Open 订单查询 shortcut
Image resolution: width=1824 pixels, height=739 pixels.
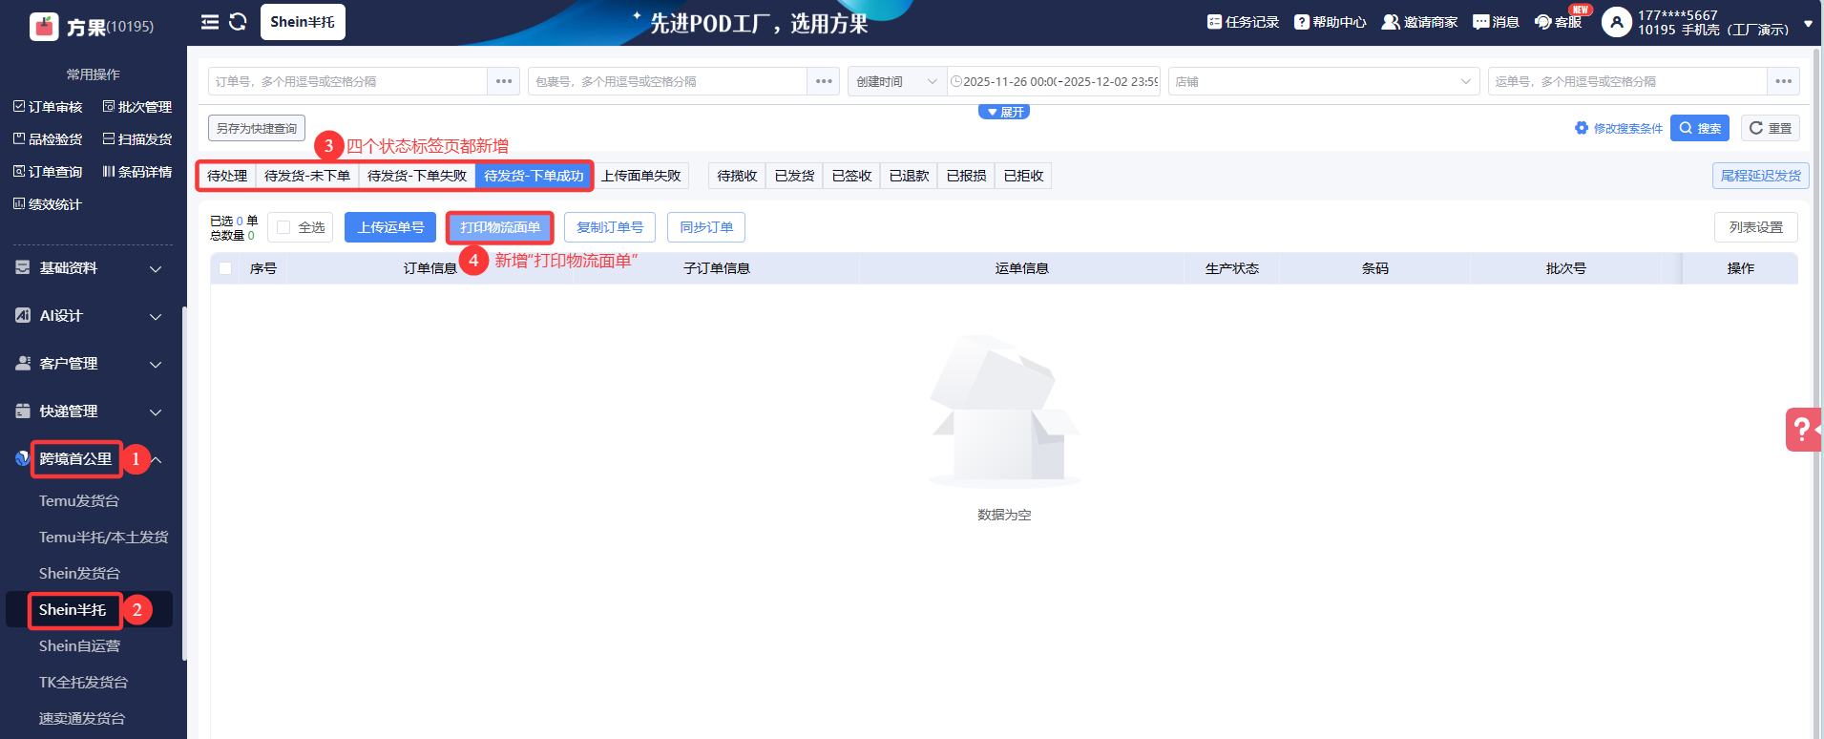coord(48,172)
